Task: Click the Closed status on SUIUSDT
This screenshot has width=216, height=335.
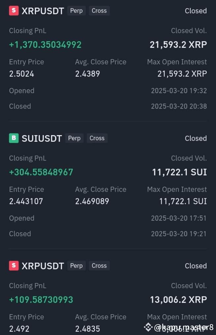Action: coord(196,138)
